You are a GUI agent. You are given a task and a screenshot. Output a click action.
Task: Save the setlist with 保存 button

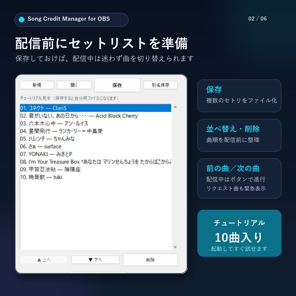[x=117, y=85]
